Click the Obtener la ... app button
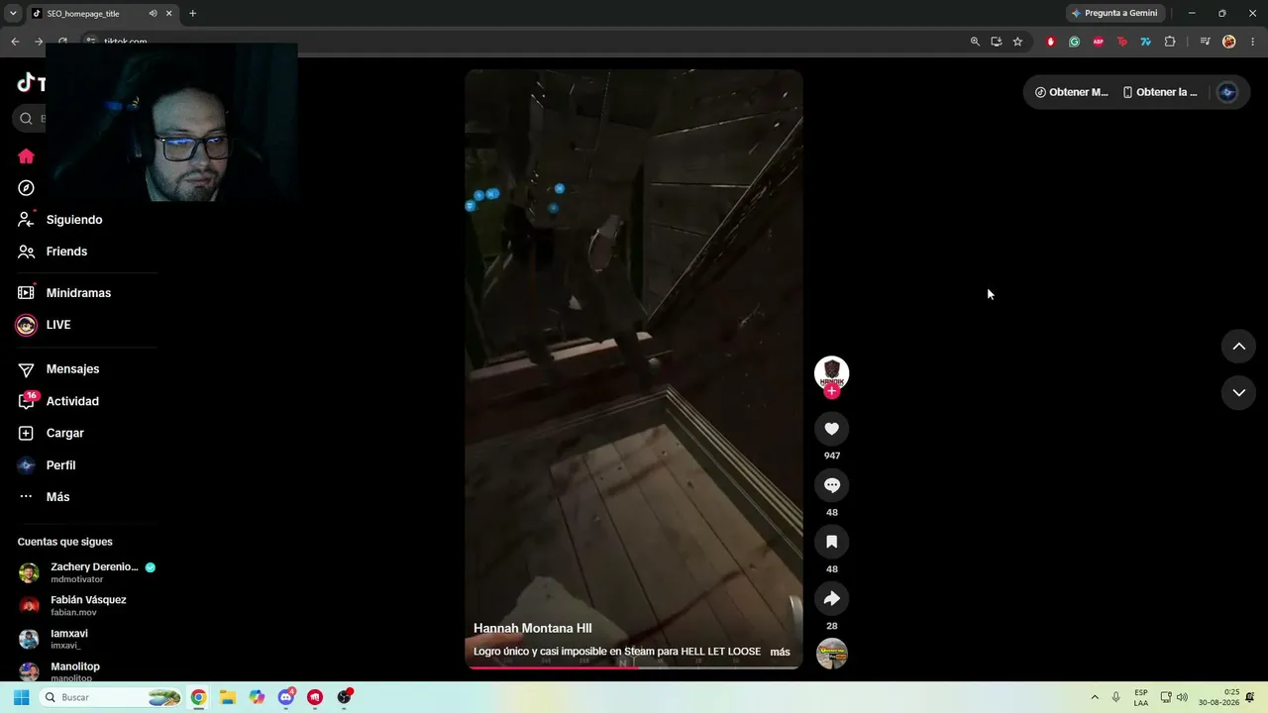 (1159, 92)
